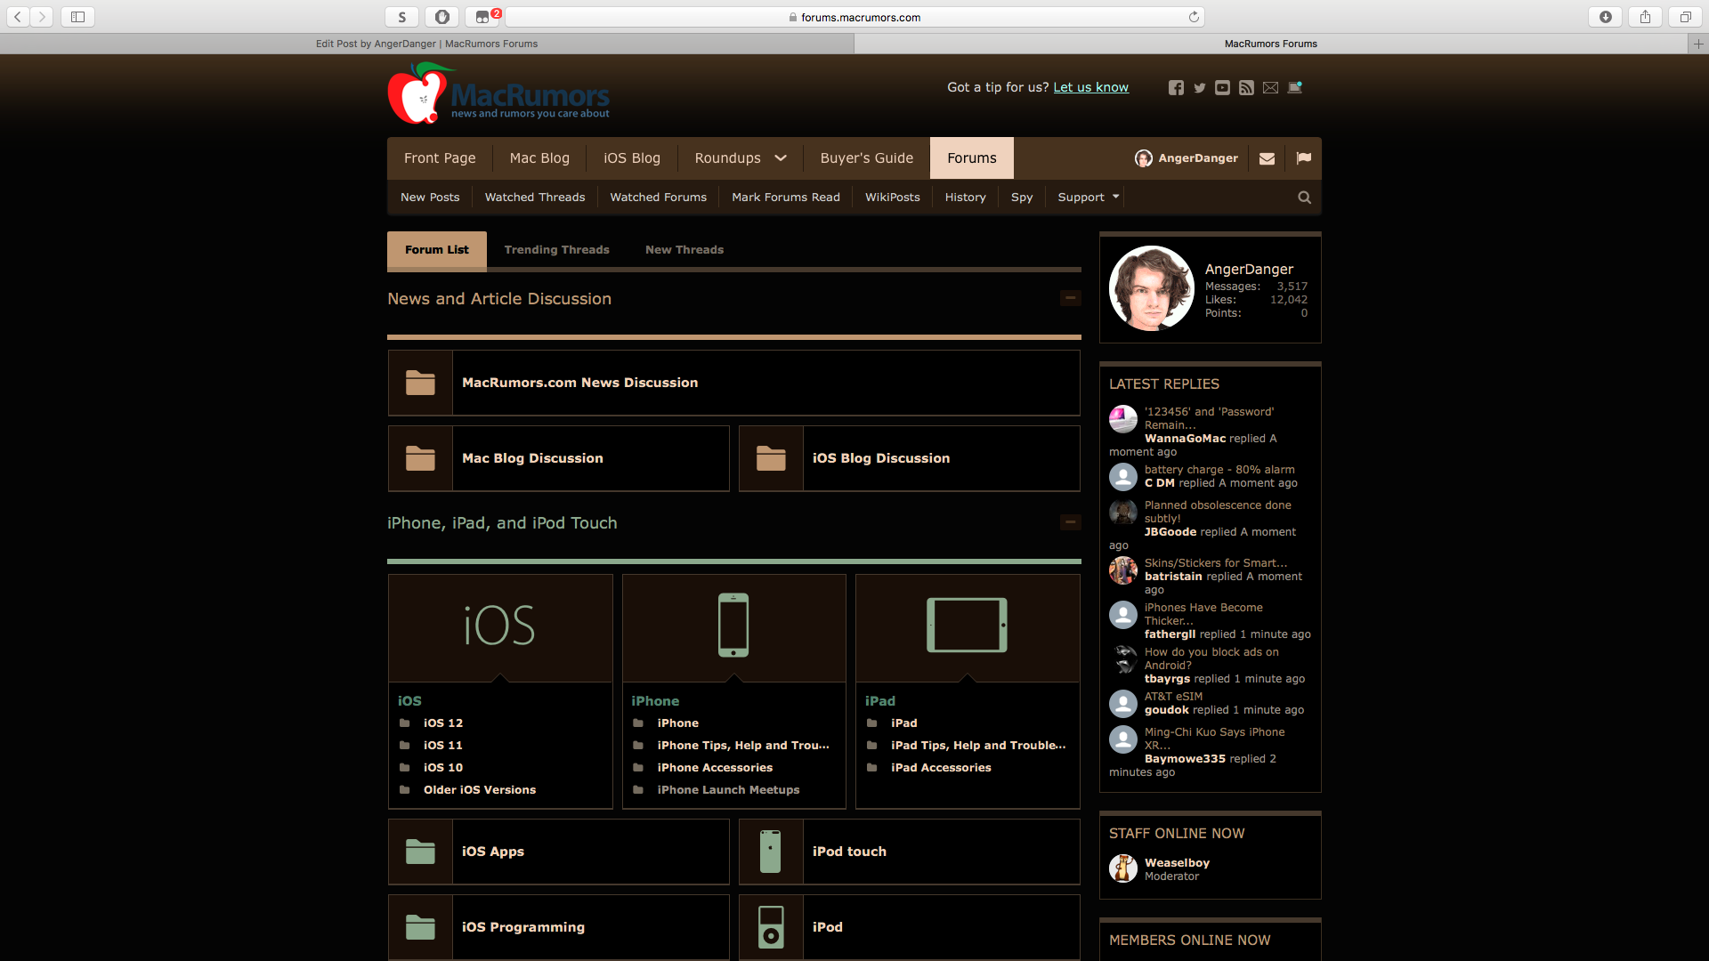Open Watched Forums link
Image resolution: width=1709 pixels, height=961 pixels.
tap(658, 198)
